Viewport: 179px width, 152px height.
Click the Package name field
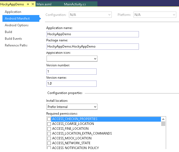pos(93,46)
